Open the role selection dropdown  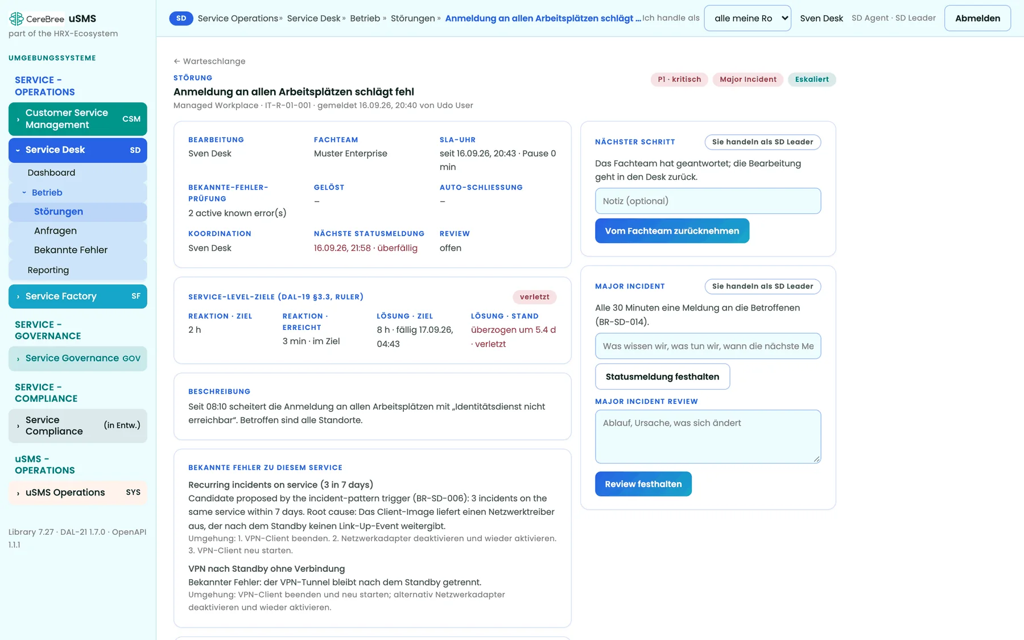[x=748, y=18]
